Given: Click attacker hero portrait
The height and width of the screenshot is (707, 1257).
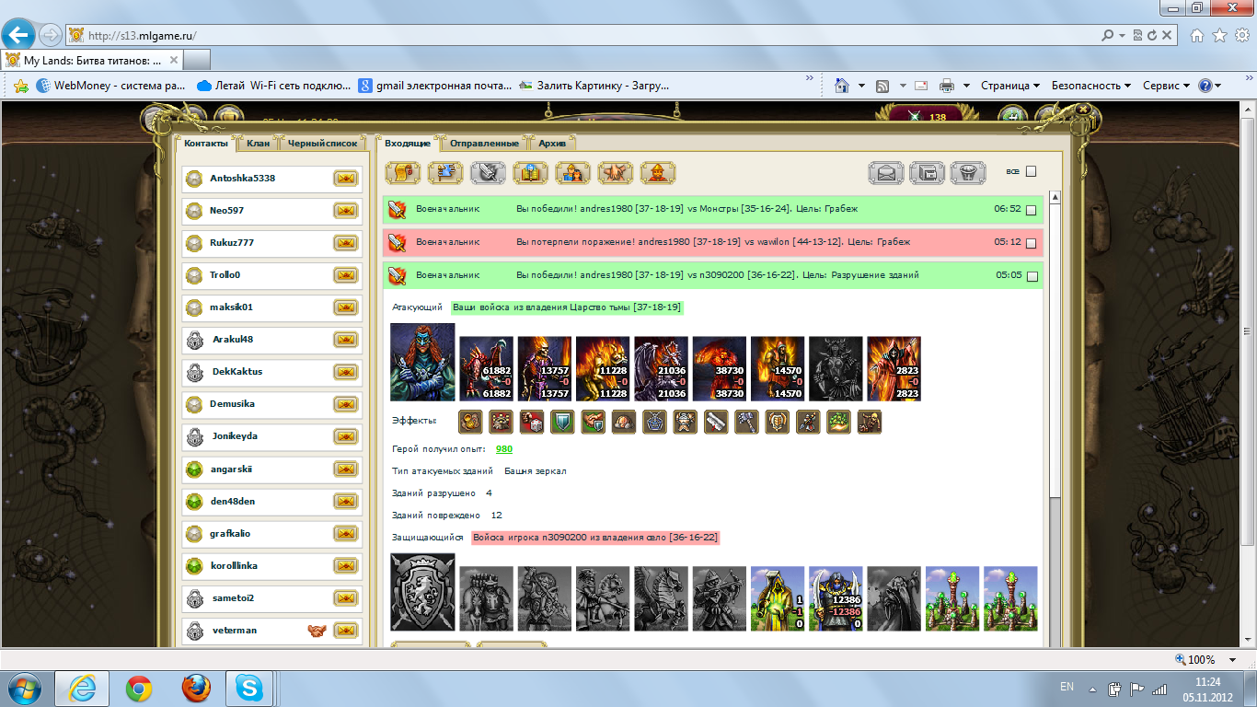Looking at the screenshot, I should coord(422,362).
